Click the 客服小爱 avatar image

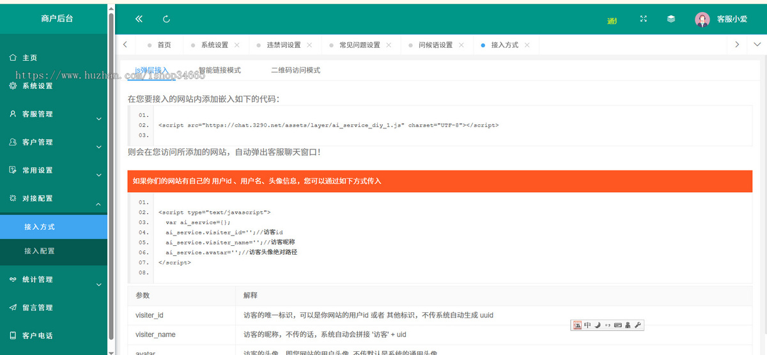[702, 19]
